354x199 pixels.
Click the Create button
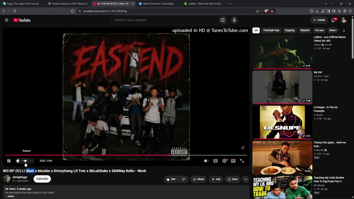tap(319, 20)
